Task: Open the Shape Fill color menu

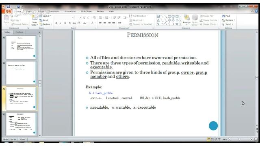Action: coord(207,16)
